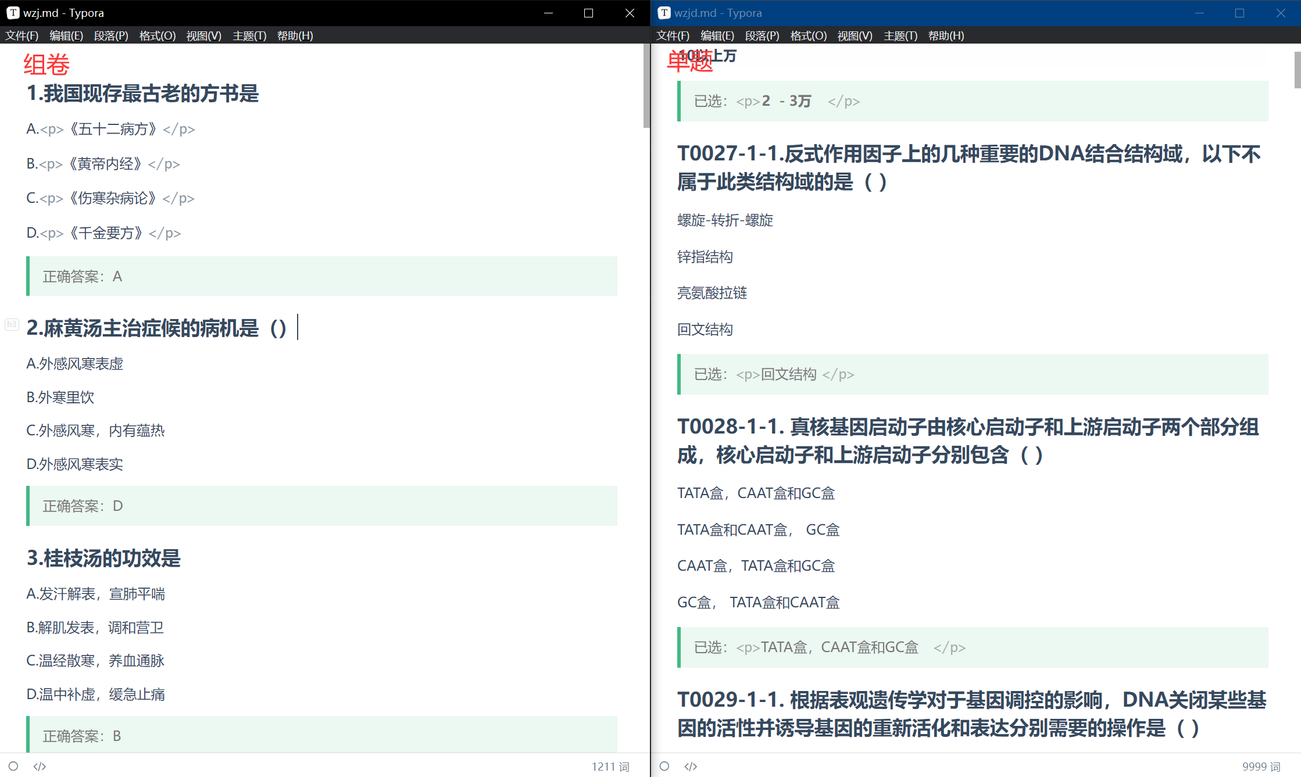
Task: Click the circle outline icon in wzjd.md status bar
Action: pyautogui.click(x=663, y=767)
